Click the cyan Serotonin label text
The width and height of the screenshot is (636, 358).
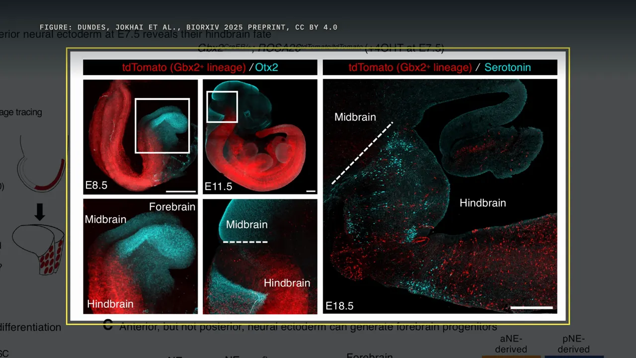pos(507,67)
